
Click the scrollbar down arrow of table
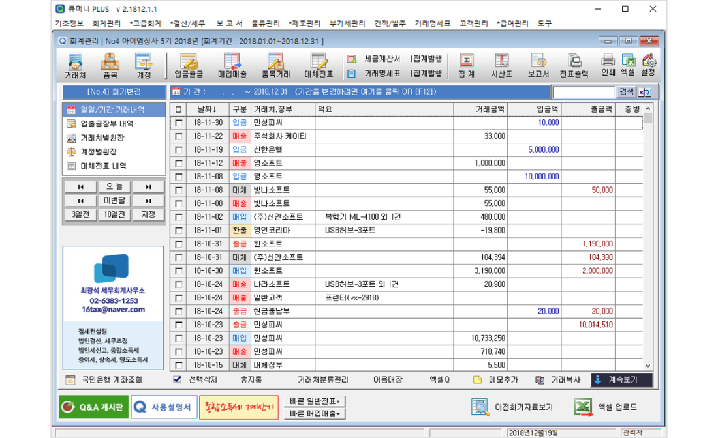click(x=648, y=365)
